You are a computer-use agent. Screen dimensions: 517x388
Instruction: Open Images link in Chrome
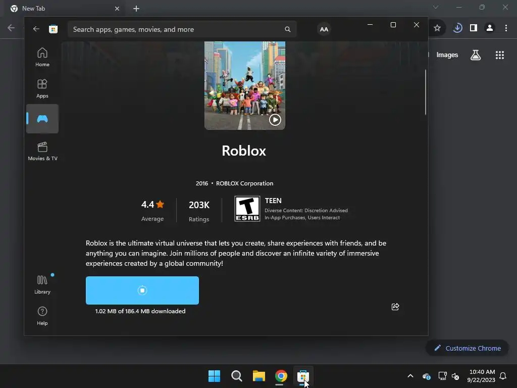(447, 55)
